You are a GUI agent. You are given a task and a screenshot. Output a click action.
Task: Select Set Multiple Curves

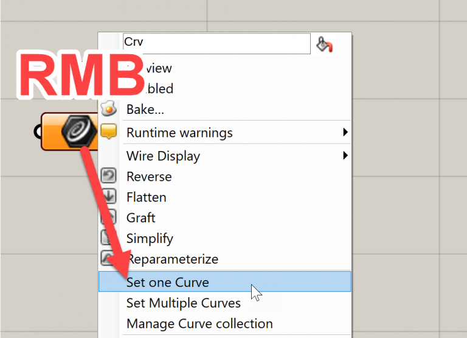[183, 303]
